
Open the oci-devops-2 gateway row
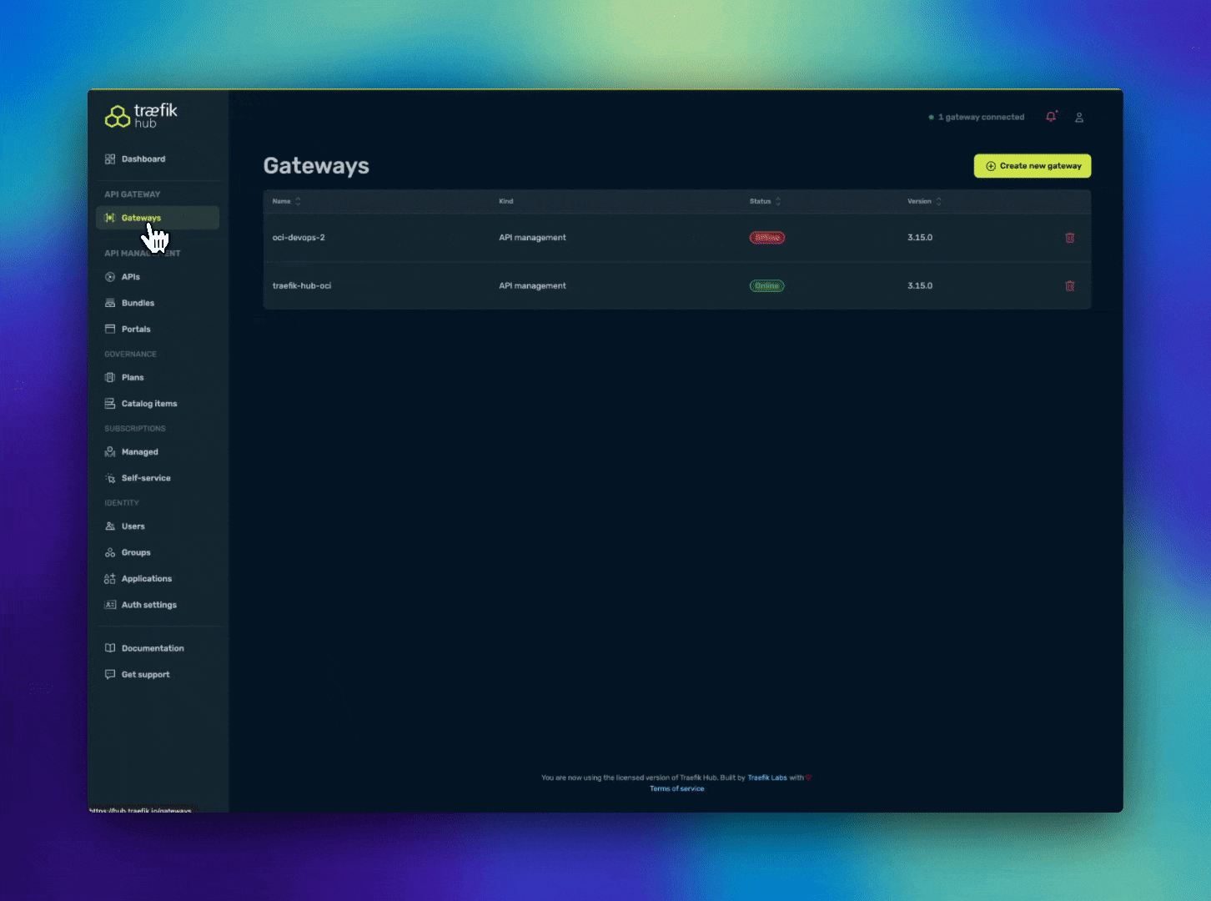[x=299, y=238]
